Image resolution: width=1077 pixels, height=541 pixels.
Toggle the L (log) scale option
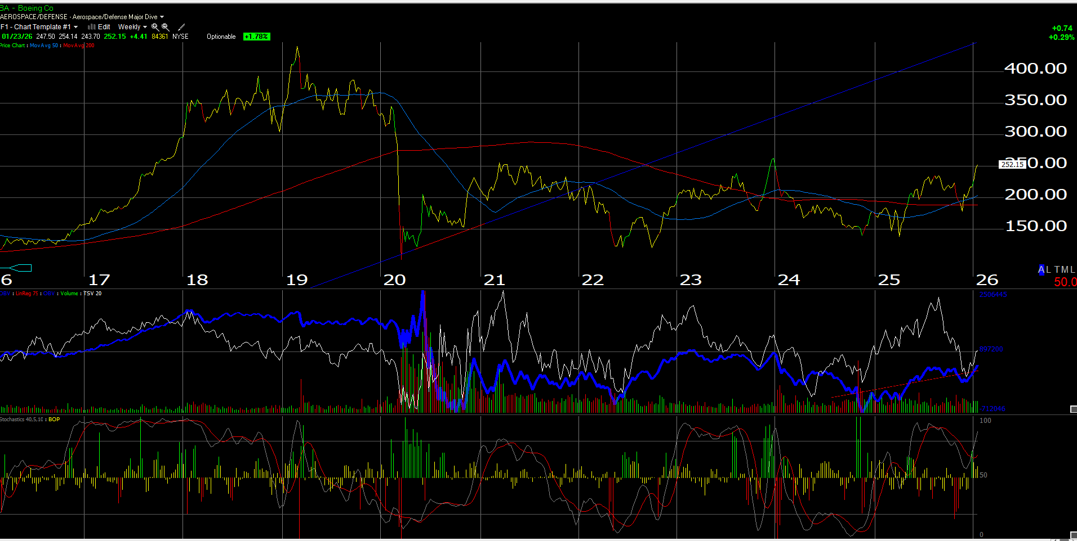pos(1048,270)
